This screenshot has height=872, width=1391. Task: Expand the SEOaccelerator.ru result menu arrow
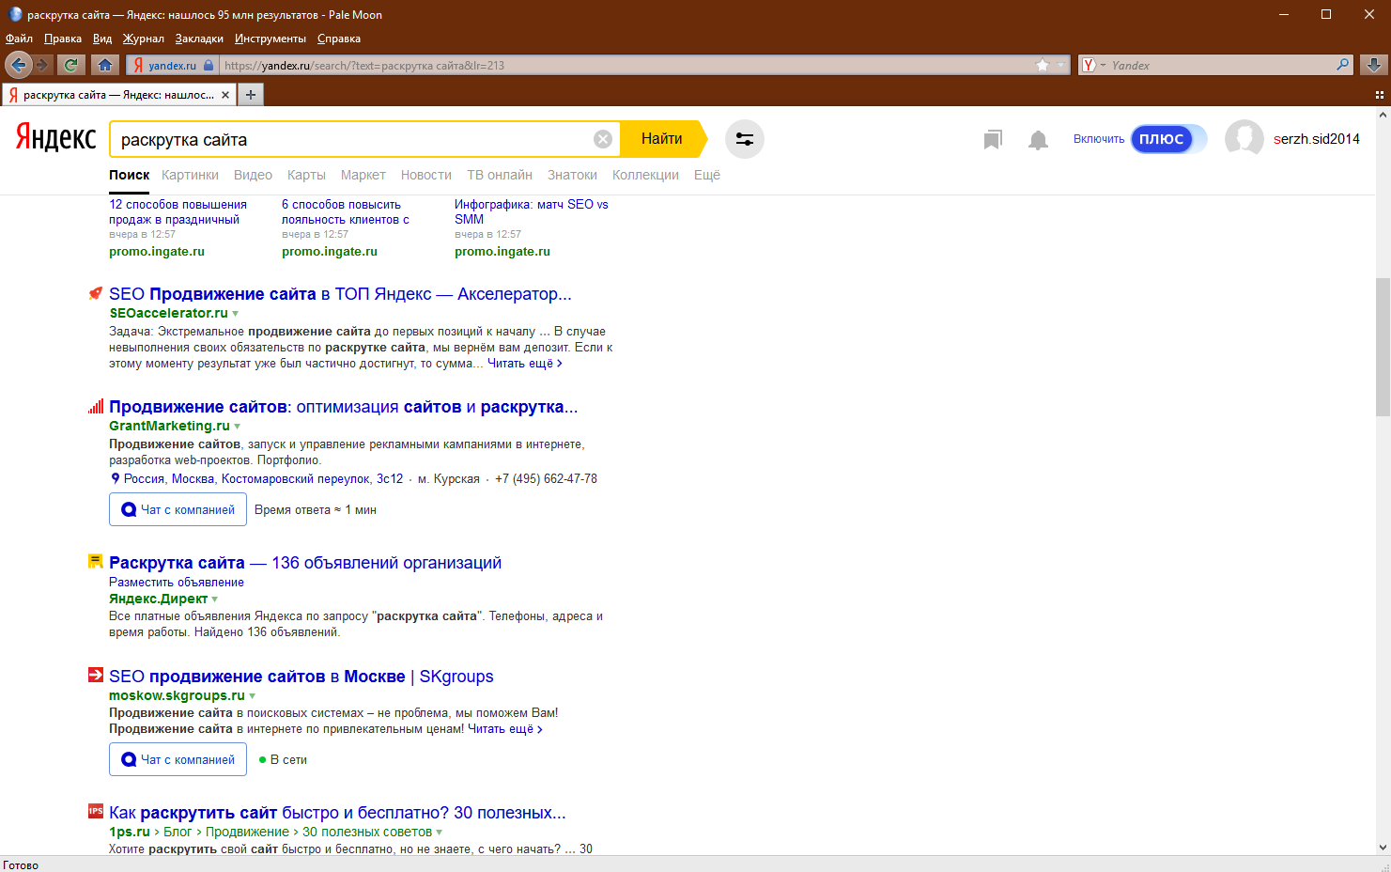tap(236, 314)
